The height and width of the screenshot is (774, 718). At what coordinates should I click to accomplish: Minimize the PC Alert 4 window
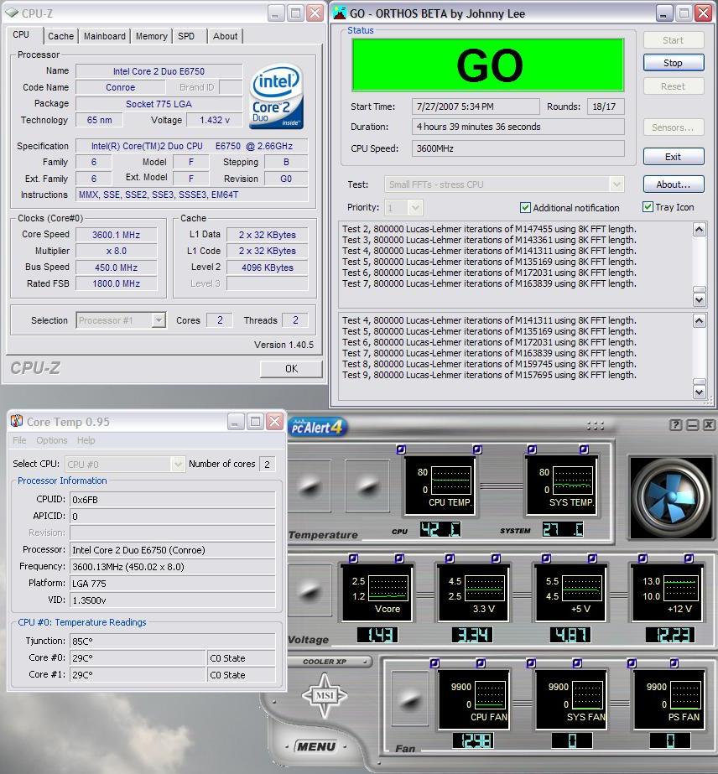693,424
